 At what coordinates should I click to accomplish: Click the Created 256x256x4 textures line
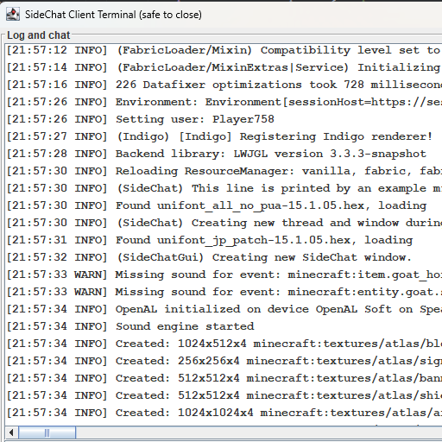[x=224, y=361]
